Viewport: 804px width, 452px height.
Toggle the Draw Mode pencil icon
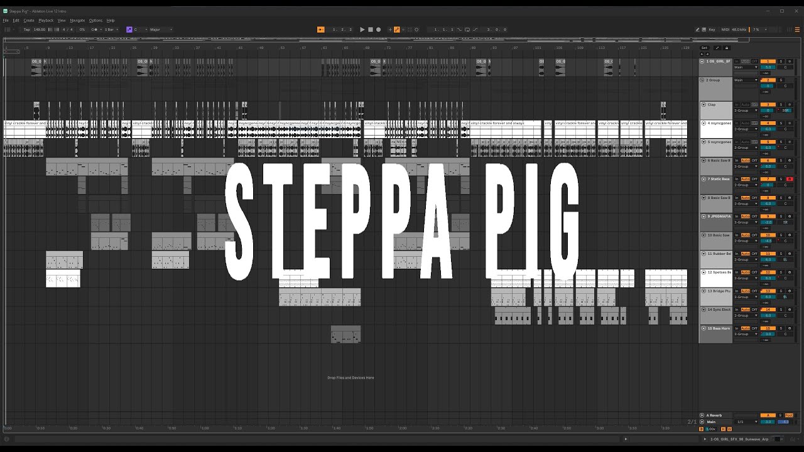tap(697, 30)
